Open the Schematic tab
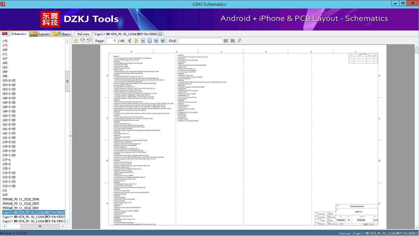 coord(14,34)
